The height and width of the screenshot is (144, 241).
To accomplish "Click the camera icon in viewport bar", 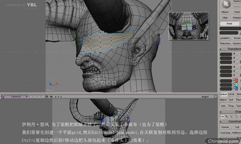I will pos(46,97).
